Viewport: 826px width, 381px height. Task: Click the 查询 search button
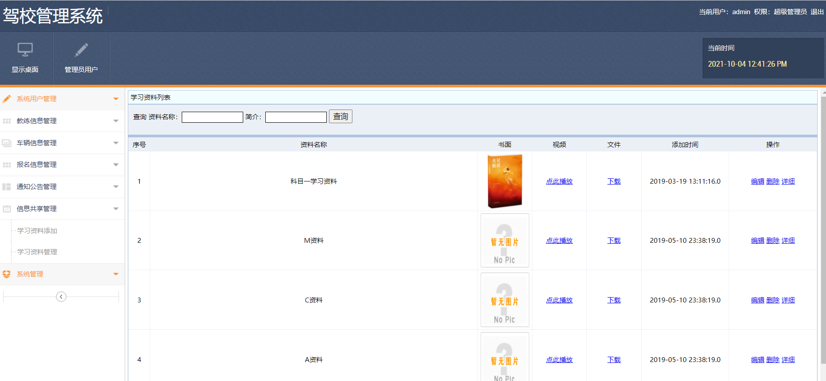[x=340, y=117]
